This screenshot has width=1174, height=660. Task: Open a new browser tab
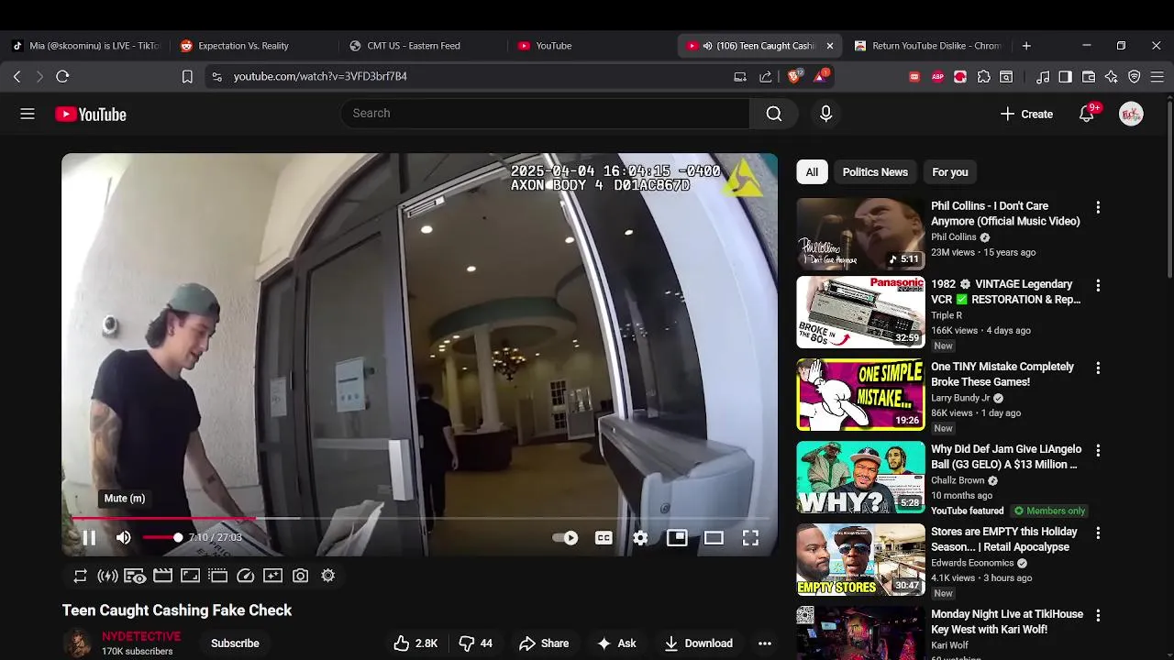1026,46
